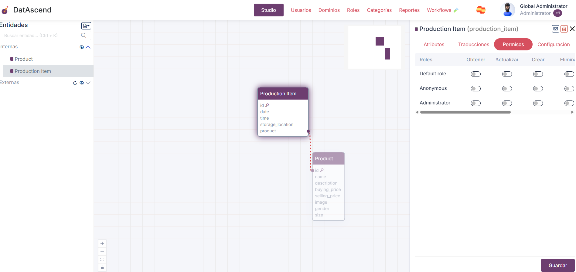The width and height of the screenshot is (576, 272).
Task: Click the fit view icon on canvas
Action: [102, 260]
